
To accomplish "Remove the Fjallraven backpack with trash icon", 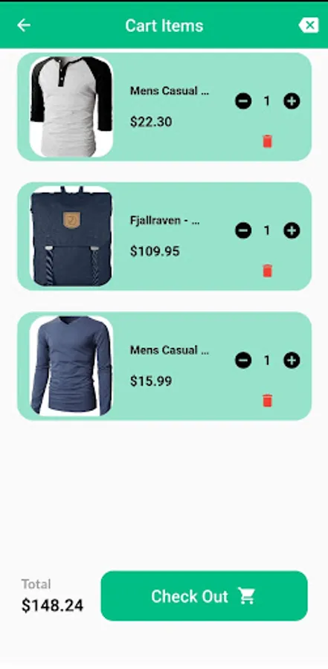I will 267,271.
